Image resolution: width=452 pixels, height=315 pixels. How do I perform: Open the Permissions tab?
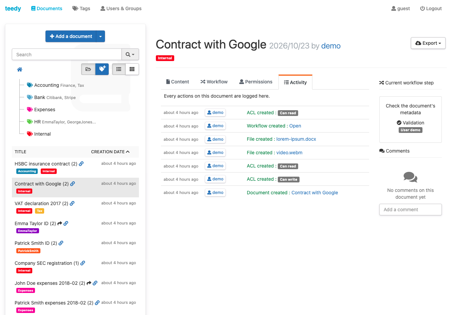coord(256,82)
